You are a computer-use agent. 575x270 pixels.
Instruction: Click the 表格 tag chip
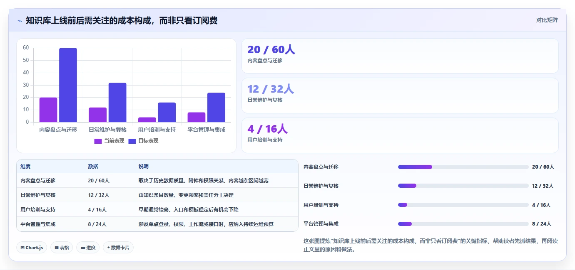pyautogui.click(x=62, y=248)
